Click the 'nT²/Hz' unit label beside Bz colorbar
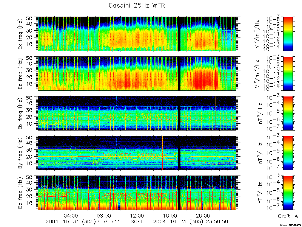This screenshot has height=227, width=302. coord(260,193)
